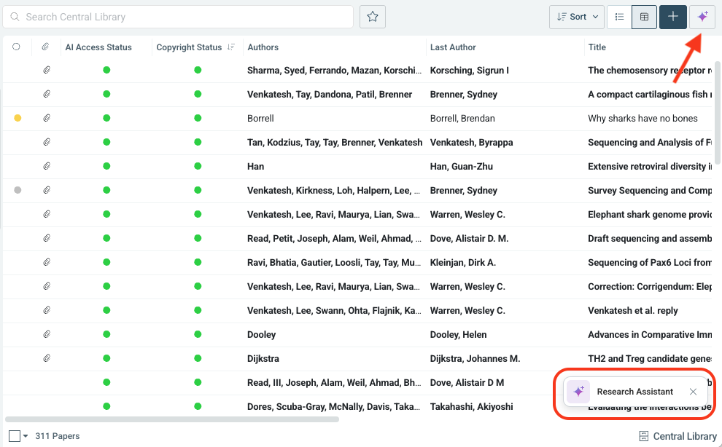The image size is (722, 447).
Task: Click the sort indicator on Copyright Status column
Action: (231, 47)
